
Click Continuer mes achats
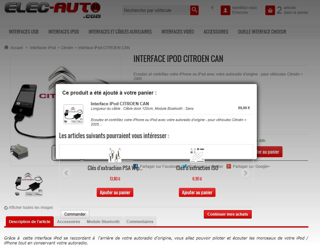[x=227, y=214]
